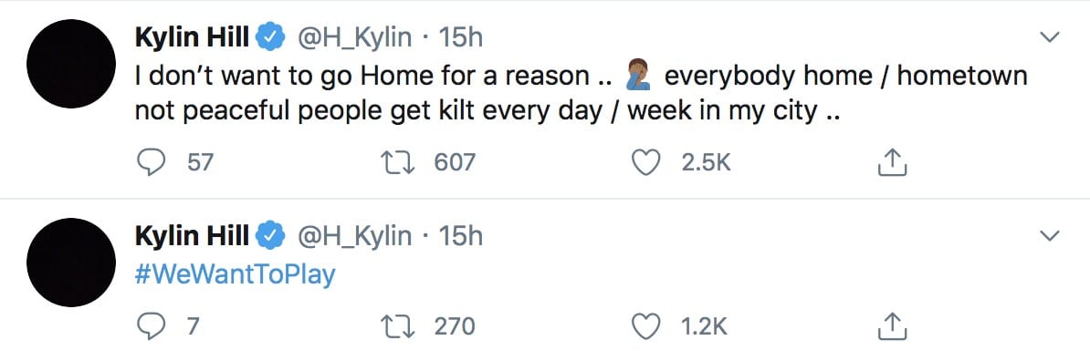Open the first tweet's profile picture
Viewport: 1090px width, 361px height.
tap(71, 64)
